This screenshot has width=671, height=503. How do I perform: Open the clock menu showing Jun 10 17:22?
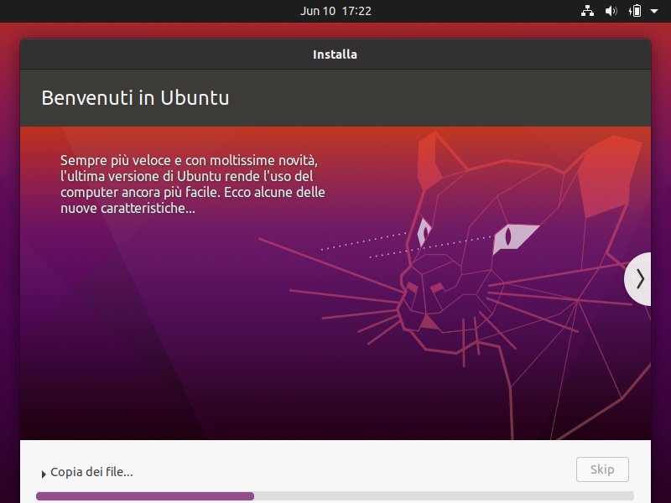tap(335, 11)
